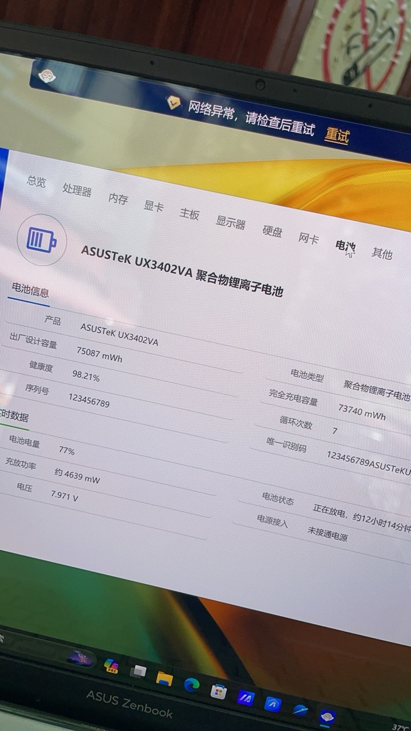Viewport: 411px width, 731px height.
Task: Click the battery icon beside the title
Action: click(42, 239)
